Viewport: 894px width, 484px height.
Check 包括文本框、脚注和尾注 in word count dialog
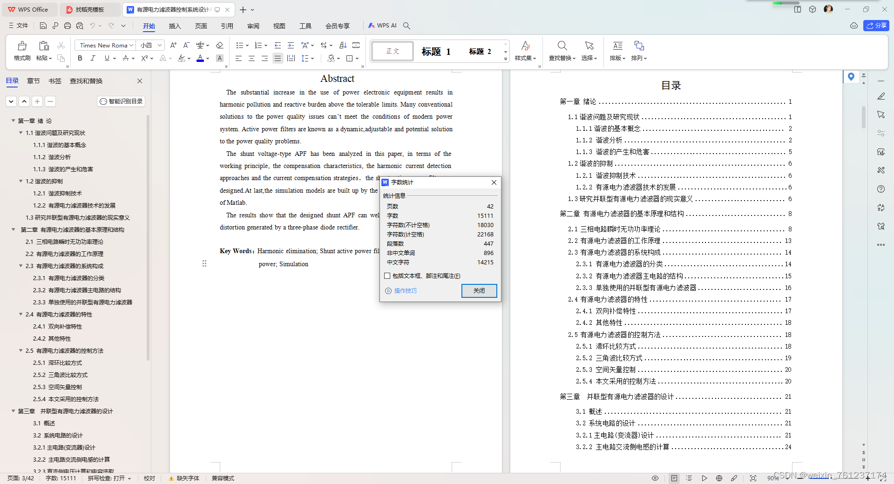387,276
